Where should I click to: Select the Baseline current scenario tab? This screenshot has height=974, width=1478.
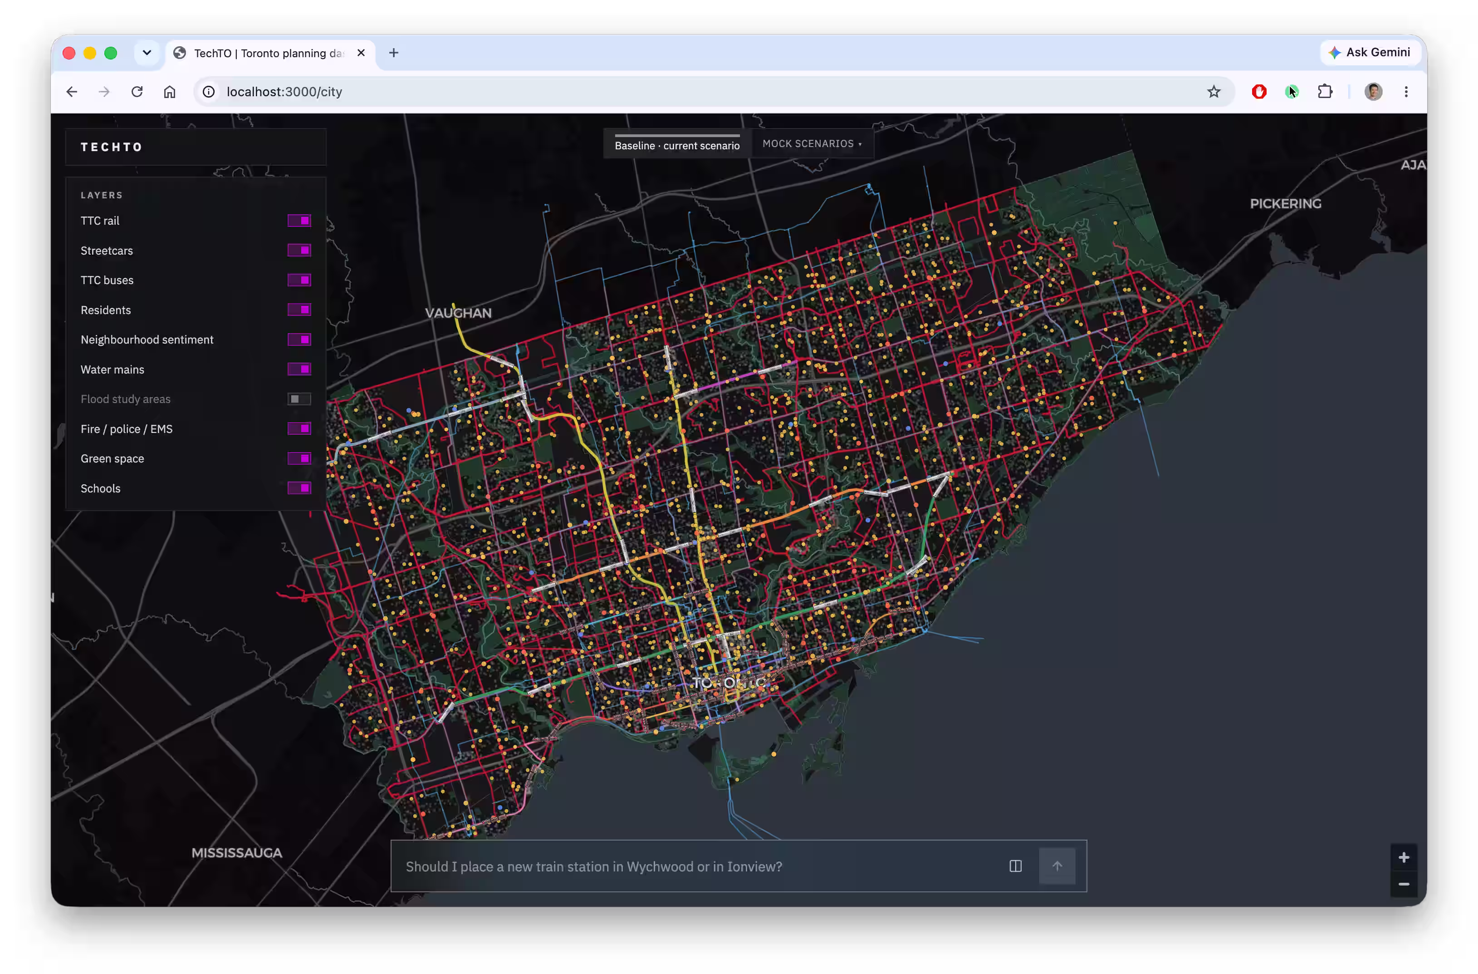coord(677,144)
